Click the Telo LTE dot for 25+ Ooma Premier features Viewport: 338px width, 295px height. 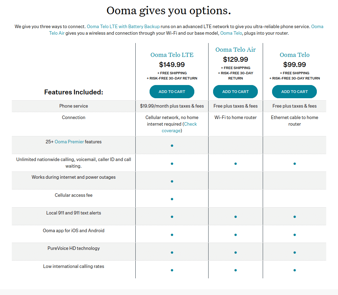point(172,146)
